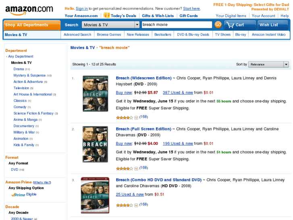Filter by Documentary genre

pos(24,126)
